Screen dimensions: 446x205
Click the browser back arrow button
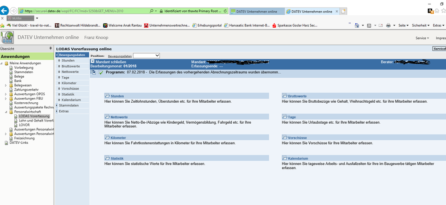coord(4,11)
